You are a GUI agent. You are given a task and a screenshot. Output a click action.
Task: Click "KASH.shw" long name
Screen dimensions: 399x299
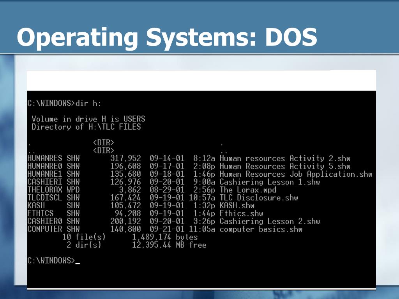[237, 206]
